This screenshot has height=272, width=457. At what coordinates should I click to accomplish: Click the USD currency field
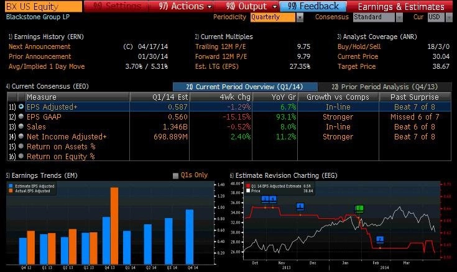pyautogui.click(x=436, y=17)
